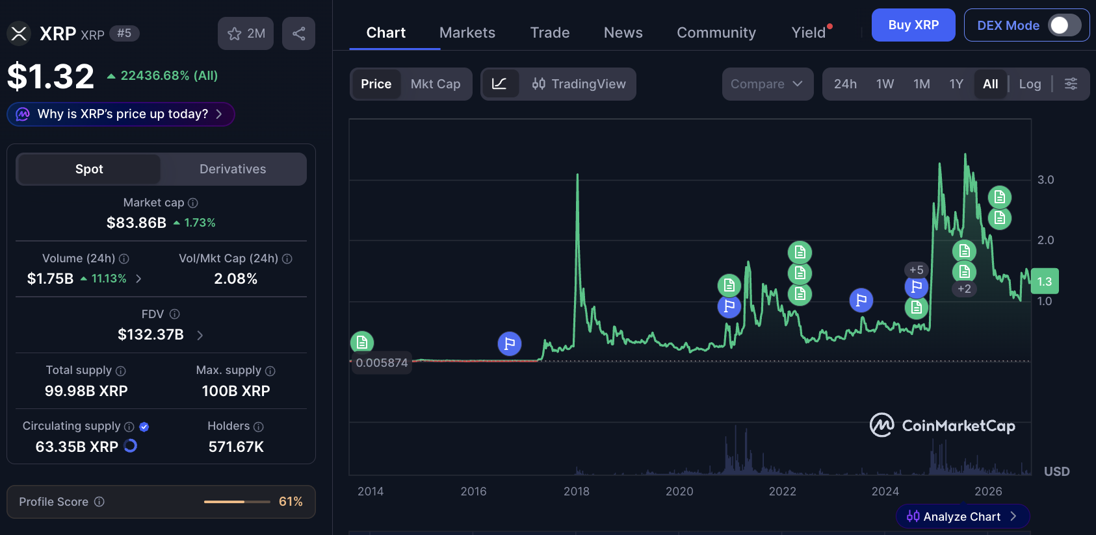Viewport: 1096px width, 535px height.
Task: Click the share icon button
Action: [x=299, y=34]
